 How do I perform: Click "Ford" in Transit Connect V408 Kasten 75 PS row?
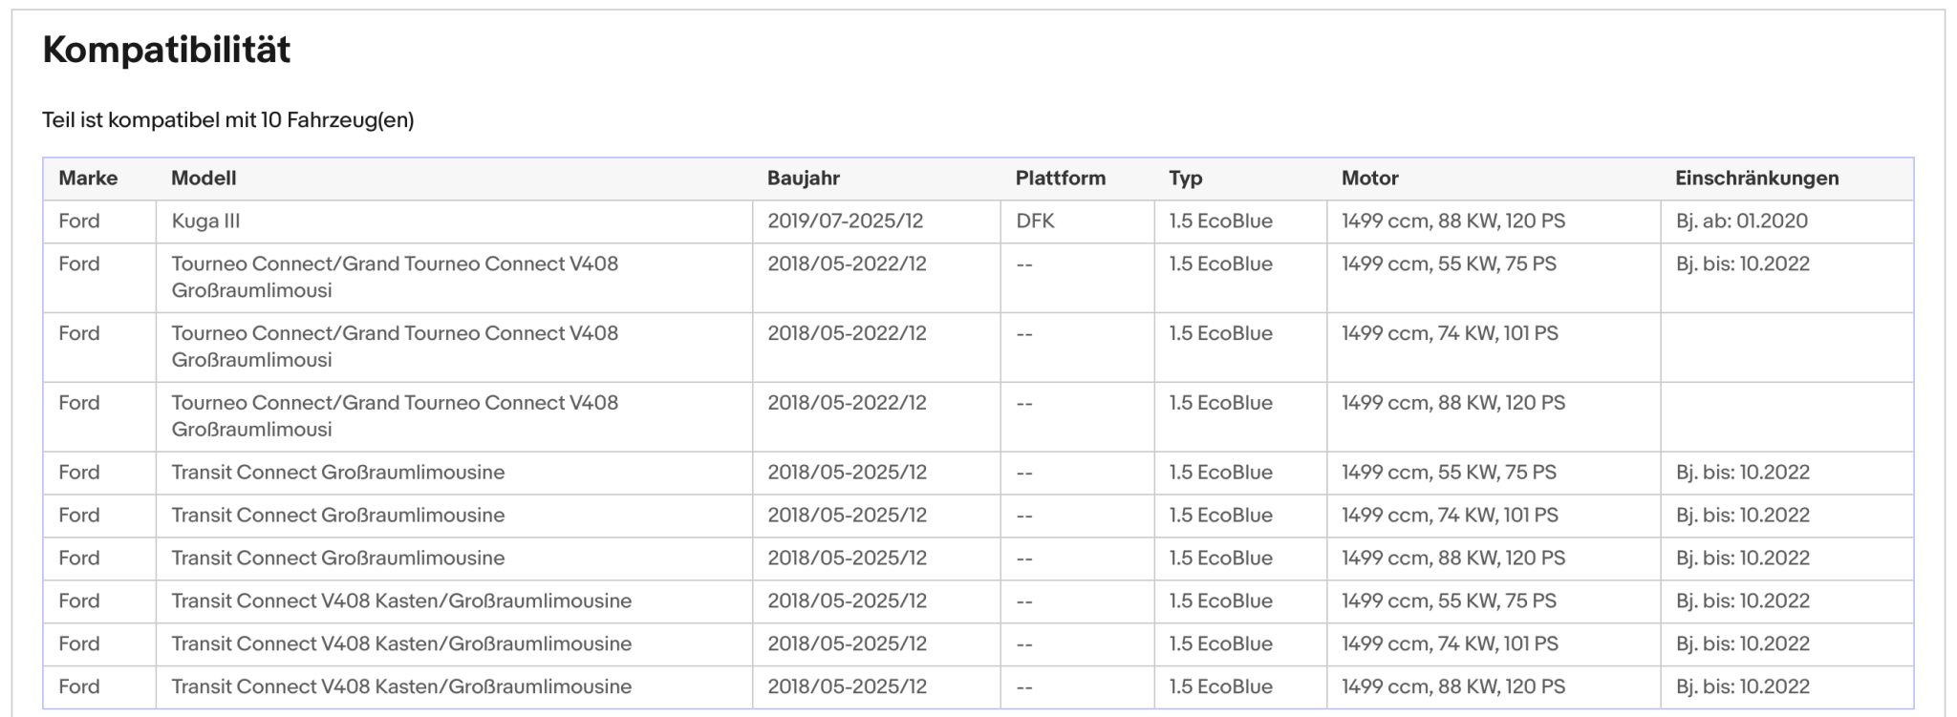click(78, 601)
